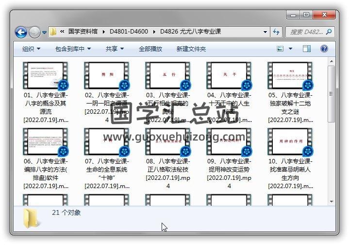Open the 组织 menu
Viewport: 349px width, 245px height.
[x=31, y=49]
